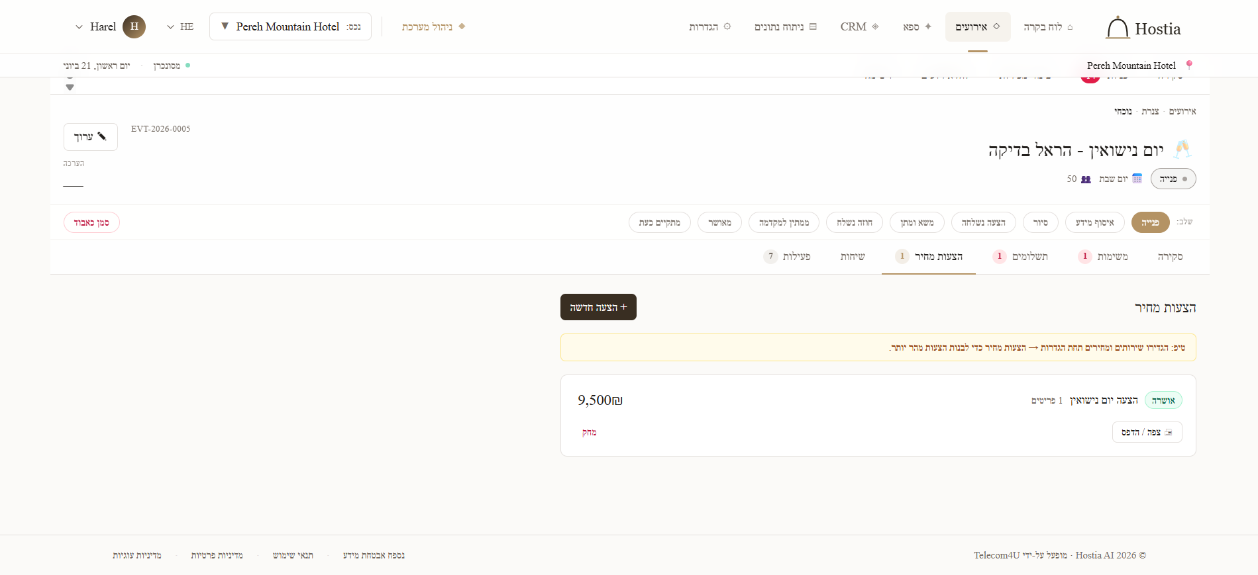Click the event ID EVT-2026-0005

click(160, 129)
